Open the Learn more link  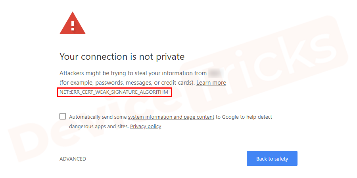[211, 83]
